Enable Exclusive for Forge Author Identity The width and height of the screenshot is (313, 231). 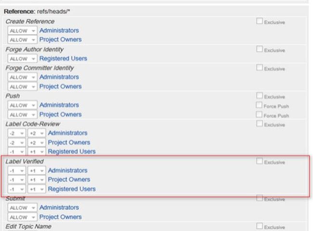pyautogui.click(x=260, y=49)
